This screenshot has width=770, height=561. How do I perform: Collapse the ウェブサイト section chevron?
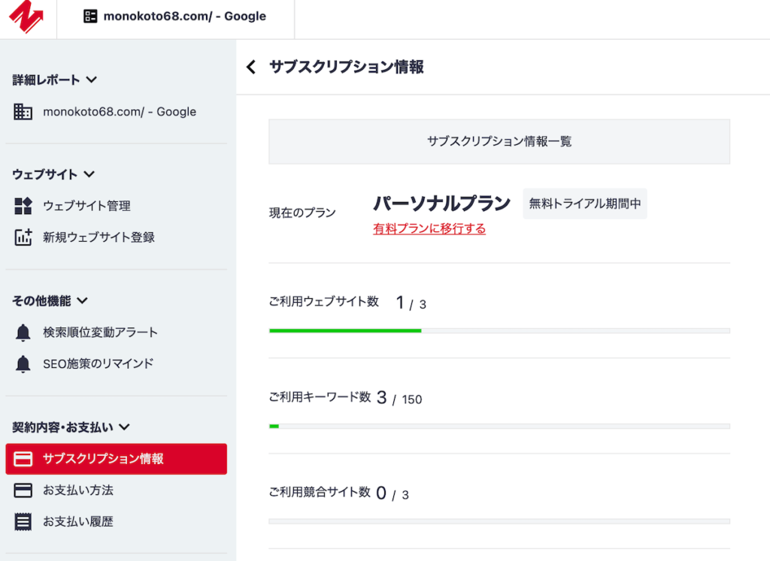point(89,174)
